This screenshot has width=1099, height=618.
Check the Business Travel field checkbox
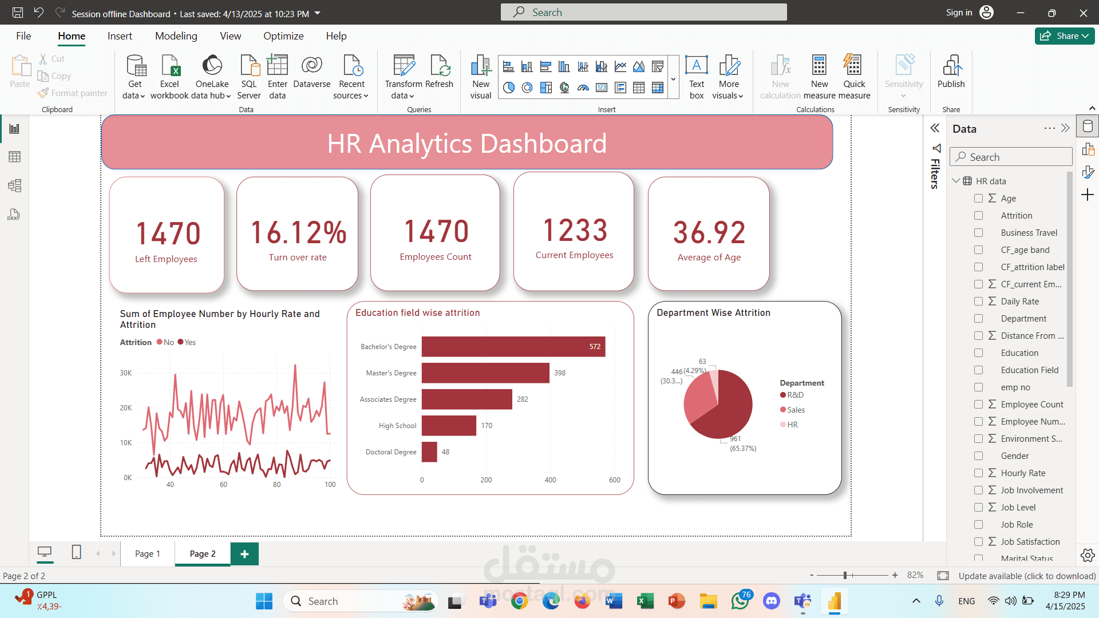(978, 232)
